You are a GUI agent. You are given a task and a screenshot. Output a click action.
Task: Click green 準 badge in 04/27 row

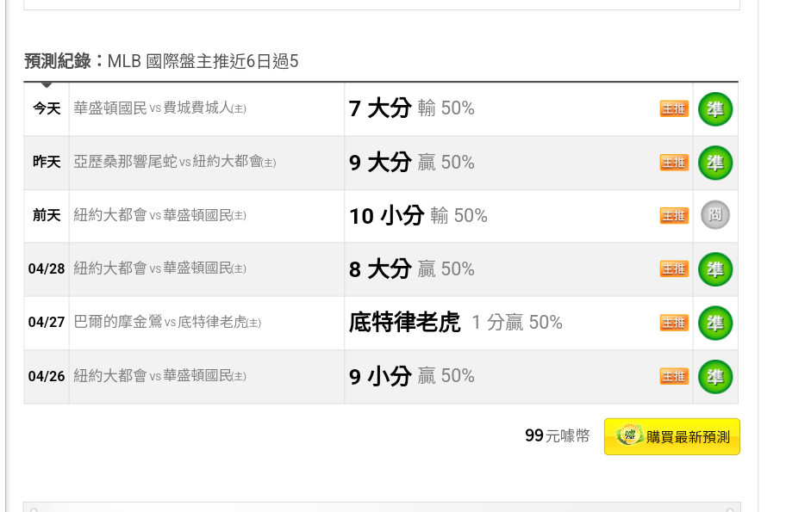pos(715,323)
